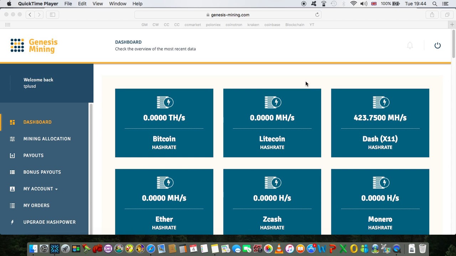Click the Safari share button
The image size is (456, 256).
[432, 15]
